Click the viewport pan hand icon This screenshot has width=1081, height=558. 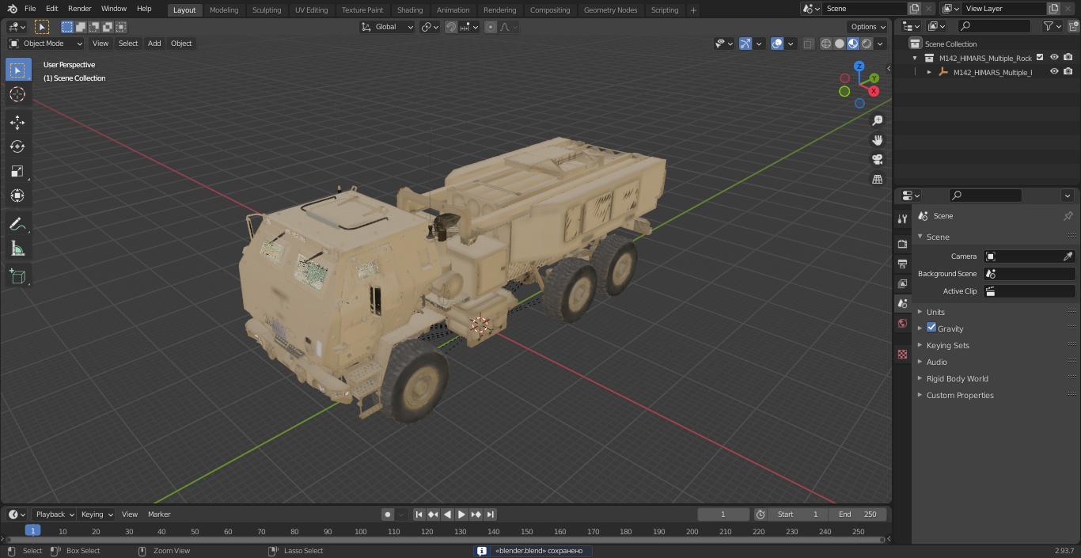(x=878, y=140)
